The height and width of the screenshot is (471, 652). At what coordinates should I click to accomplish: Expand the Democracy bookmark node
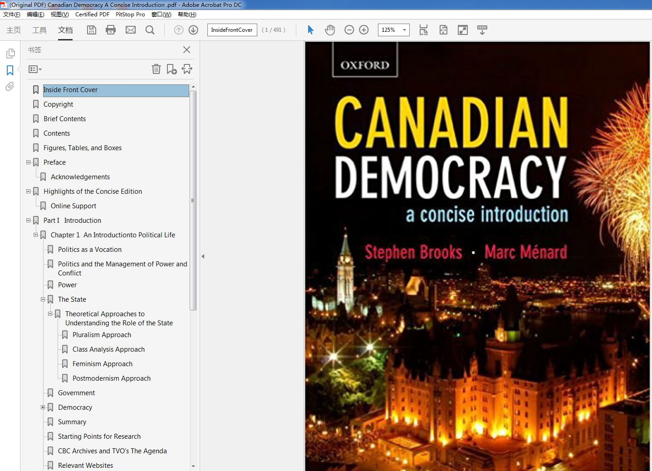point(43,407)
